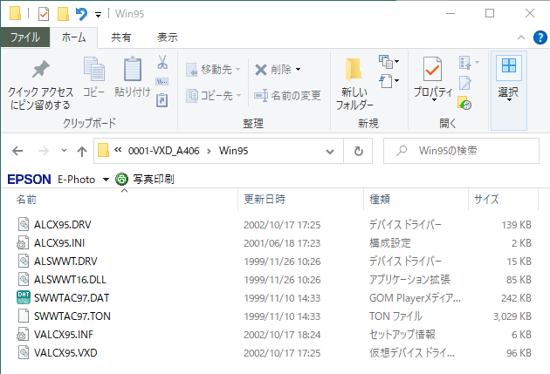Open recent locations dropdown
Screen dimensions: 550x374
click(x=64, y=151)
